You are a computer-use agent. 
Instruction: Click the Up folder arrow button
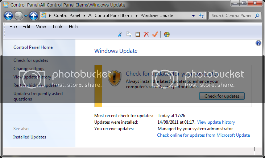coord(33,16)
